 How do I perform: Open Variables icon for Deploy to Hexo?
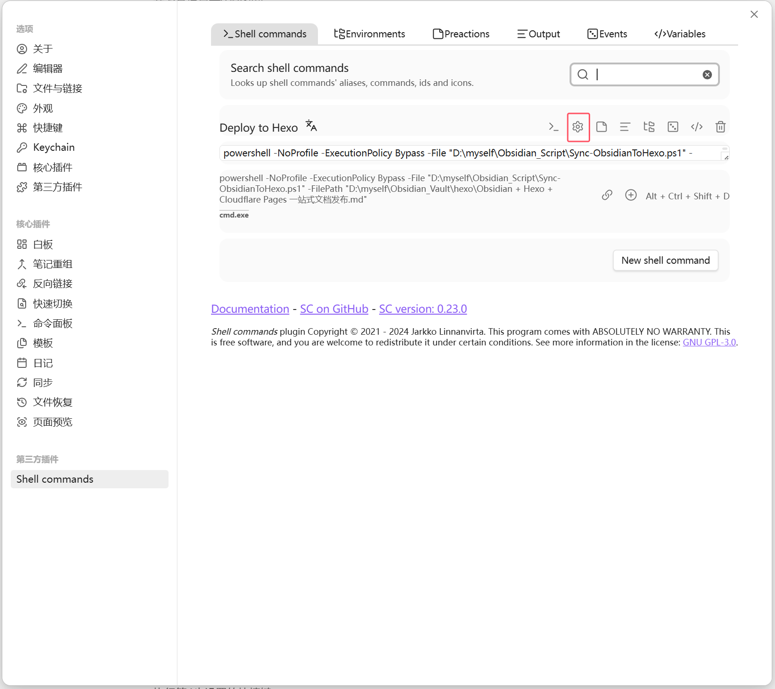coord(697,127)
